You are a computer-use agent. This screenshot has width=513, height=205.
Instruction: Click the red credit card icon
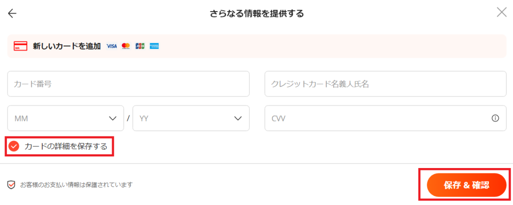(x=20, y=46)
